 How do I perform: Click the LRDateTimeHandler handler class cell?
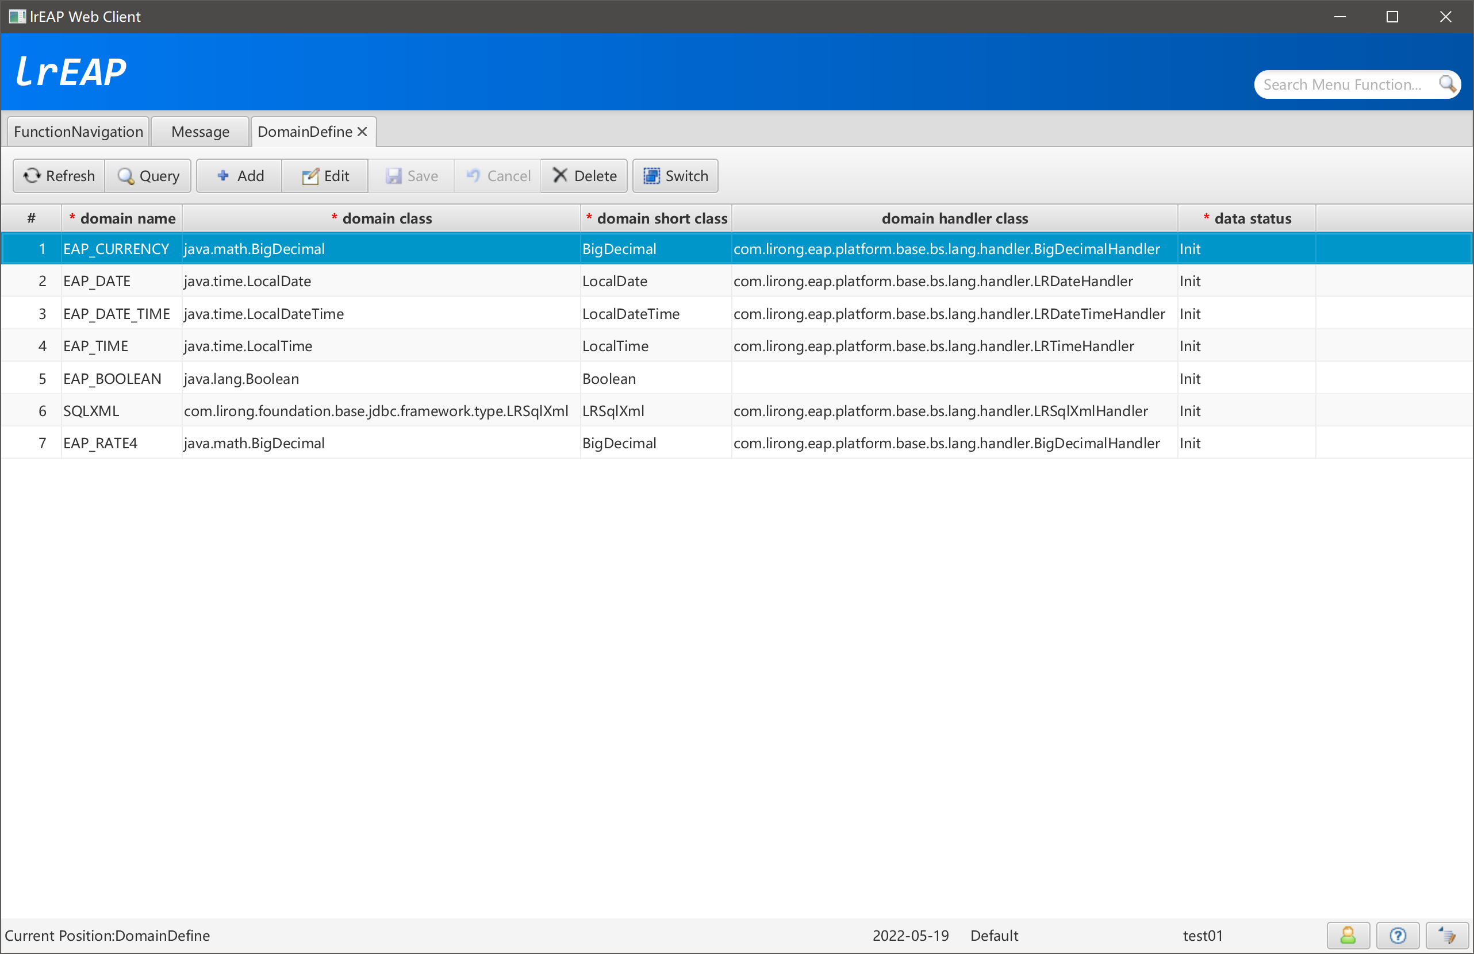(954, 314)
